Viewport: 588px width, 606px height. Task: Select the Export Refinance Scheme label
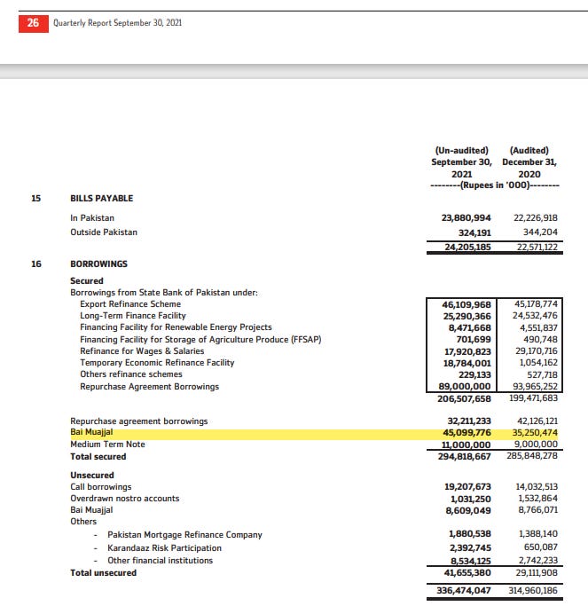point(130,304)
